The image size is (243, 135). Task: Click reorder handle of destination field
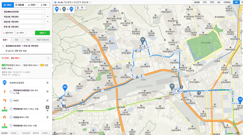pyautogui.click(x=43, y=27)
